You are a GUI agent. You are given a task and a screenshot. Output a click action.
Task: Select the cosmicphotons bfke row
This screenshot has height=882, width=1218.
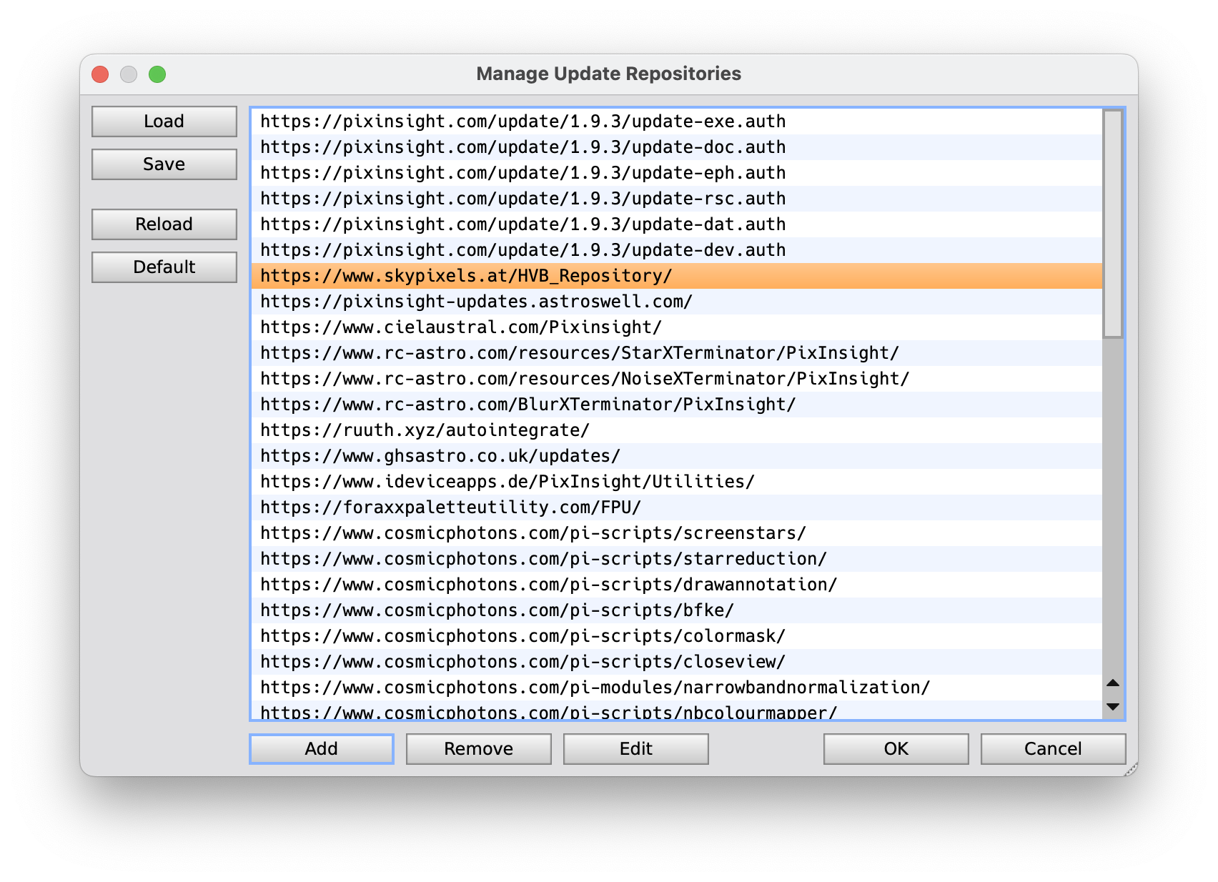coord(676,610)
